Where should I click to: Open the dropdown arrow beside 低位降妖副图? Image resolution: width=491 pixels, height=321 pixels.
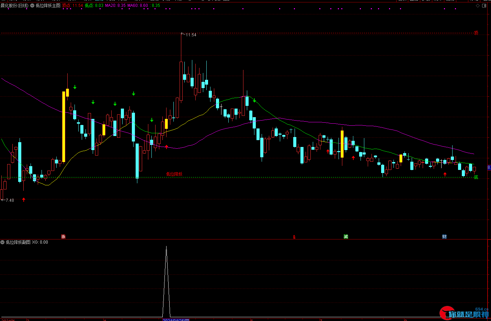[x=2, y=242]
